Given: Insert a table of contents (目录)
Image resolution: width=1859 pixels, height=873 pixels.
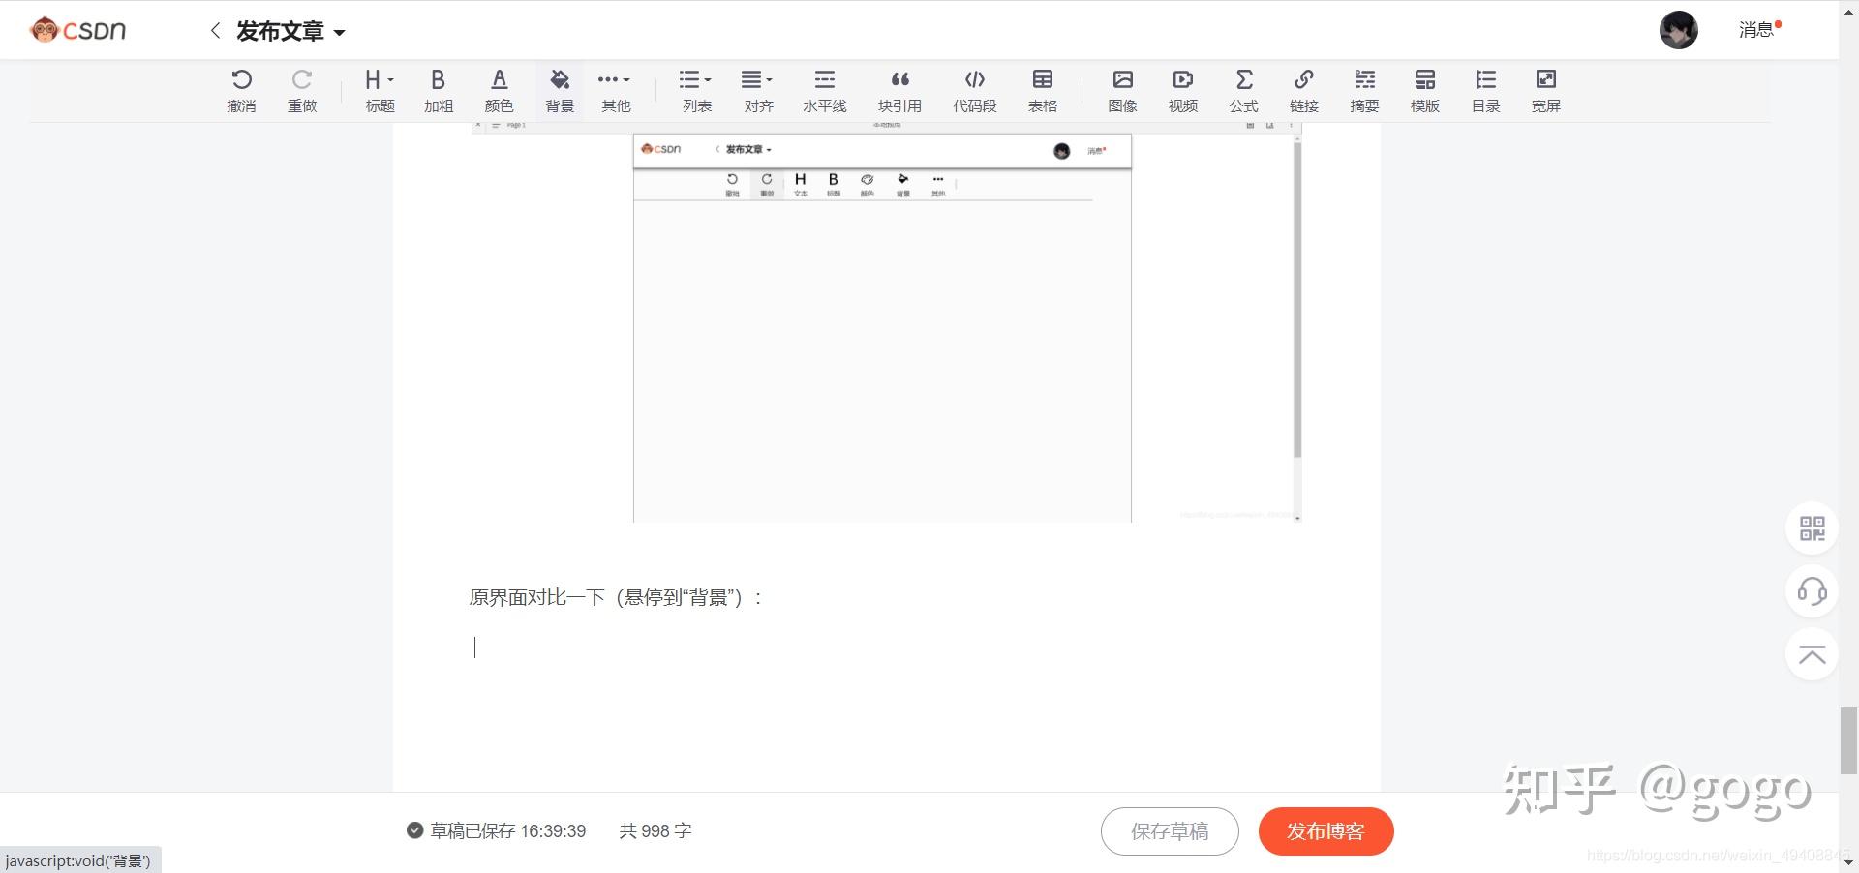Looking at the screenshot, I should click(1486, 91).
